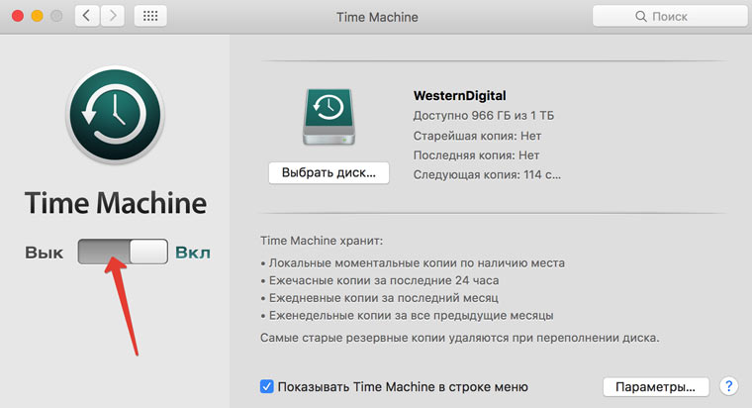Image resolution: width=752 pixels, height=408 pixels.
Task: Click the text Последняя копия: Нет
Action: point(476,155)
